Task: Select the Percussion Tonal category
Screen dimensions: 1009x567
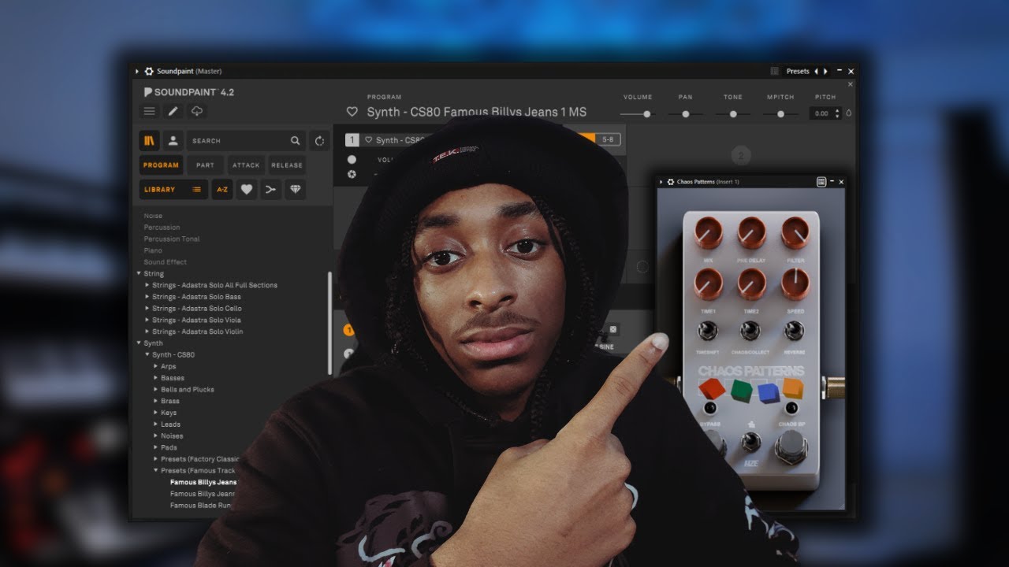Action: pyautogui.click(x=172, y=239)
